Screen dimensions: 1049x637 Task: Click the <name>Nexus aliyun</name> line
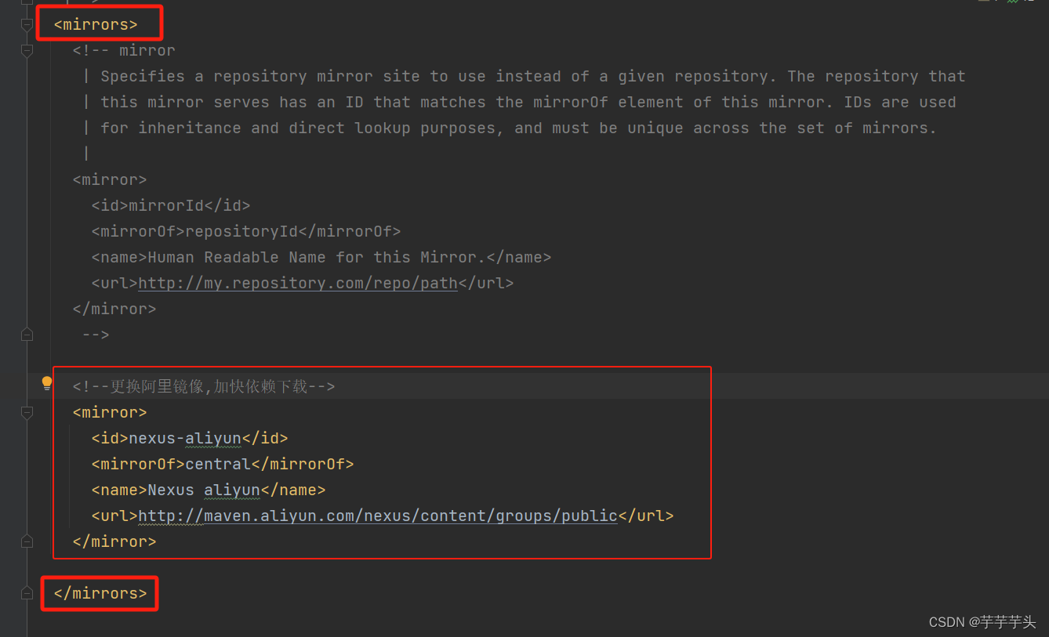click(209, 490)
